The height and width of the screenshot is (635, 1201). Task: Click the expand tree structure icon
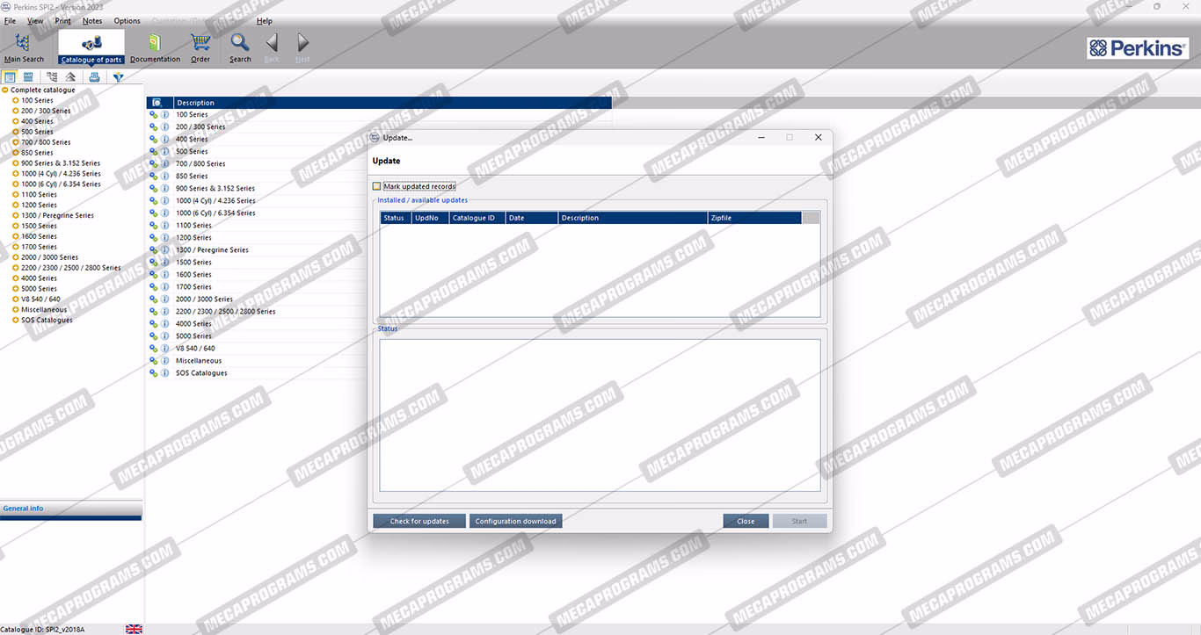[52, 77]
